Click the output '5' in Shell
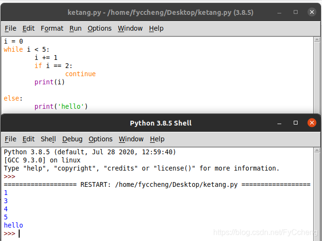Image resolution: width=322 pixels, height=241 pixels. pyautogui.click(x=6, y=217)
